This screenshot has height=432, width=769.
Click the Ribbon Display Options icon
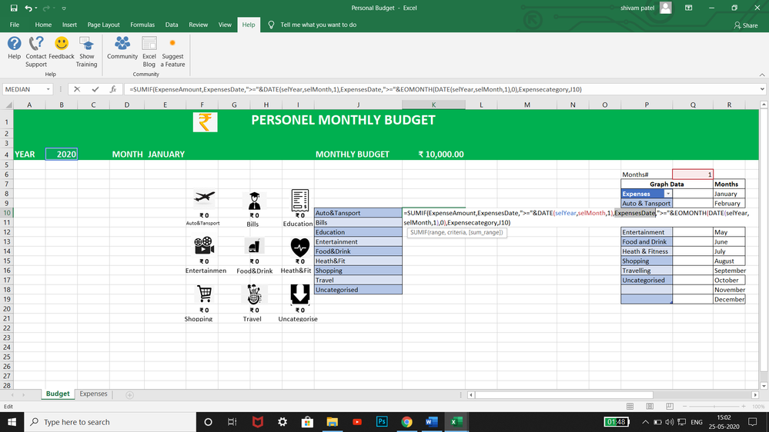coord(689,8)
